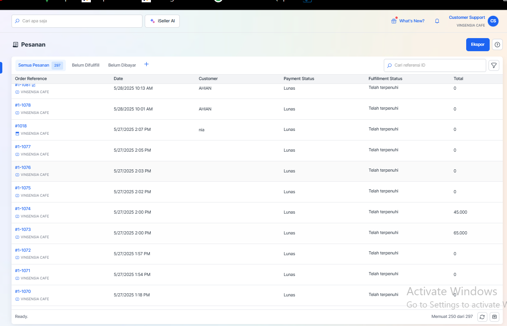Open the filter funnel icon
Viewport: 507px width, 326px height.
494,65
